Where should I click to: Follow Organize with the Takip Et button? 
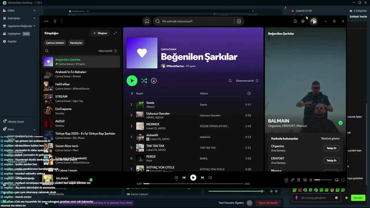(331, 148)
